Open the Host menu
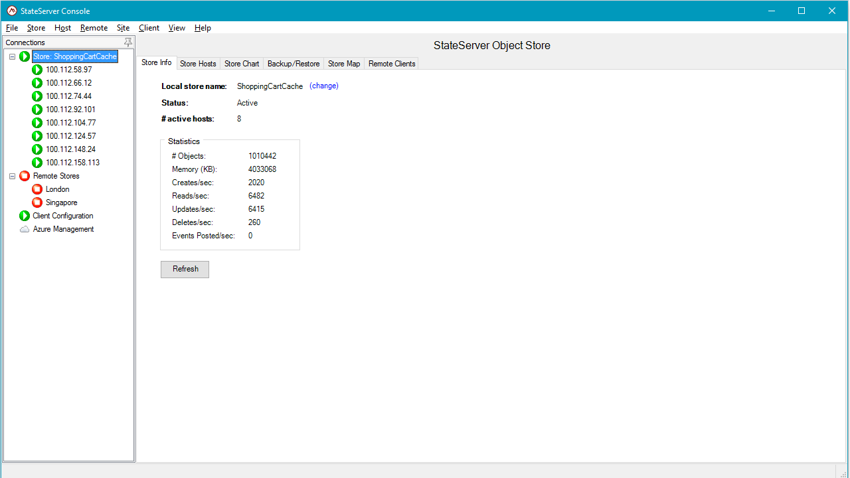Viewport: 850px width, 478px height. click(62, 28)
